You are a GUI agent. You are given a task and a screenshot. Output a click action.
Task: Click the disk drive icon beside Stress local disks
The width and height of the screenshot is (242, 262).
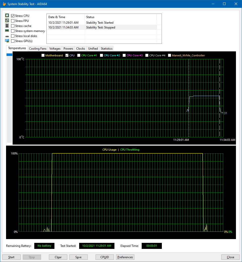click(x=7, y=36)
